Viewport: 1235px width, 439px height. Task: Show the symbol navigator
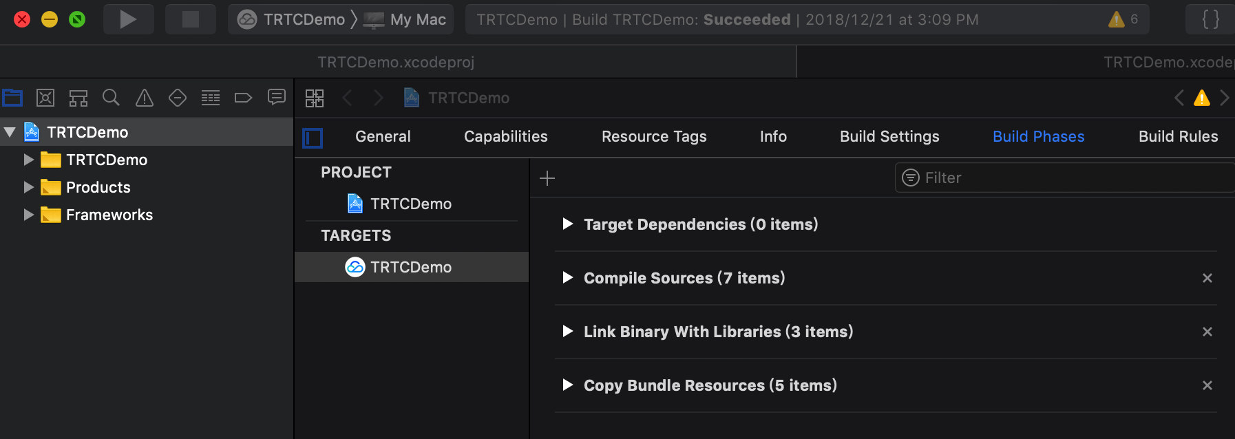(78, 98)
